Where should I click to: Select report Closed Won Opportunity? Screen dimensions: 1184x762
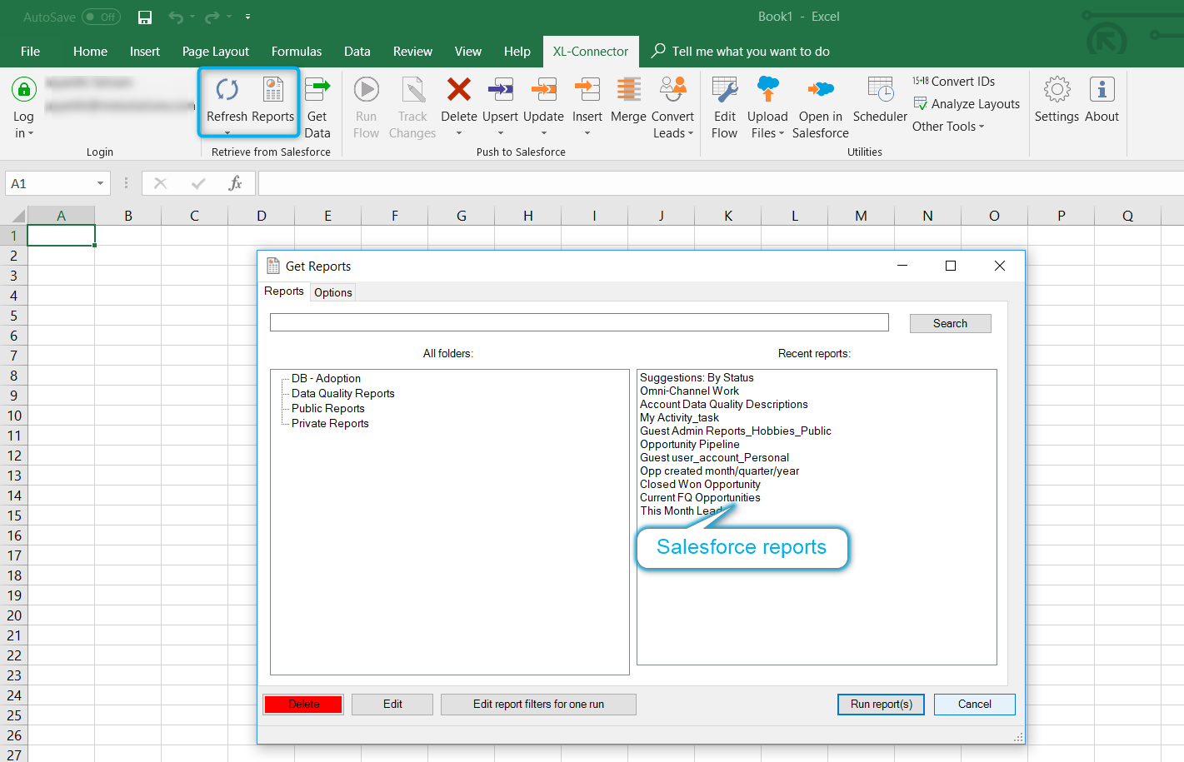700,484
